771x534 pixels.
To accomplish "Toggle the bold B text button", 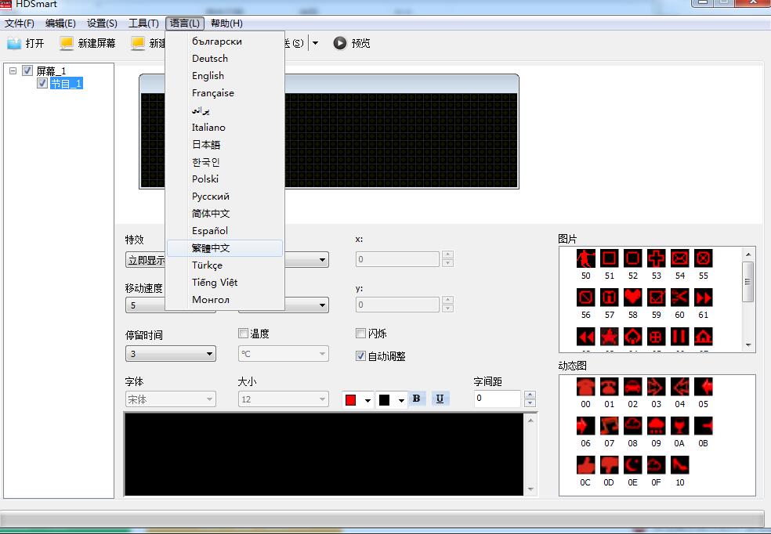I will (416, 399).
